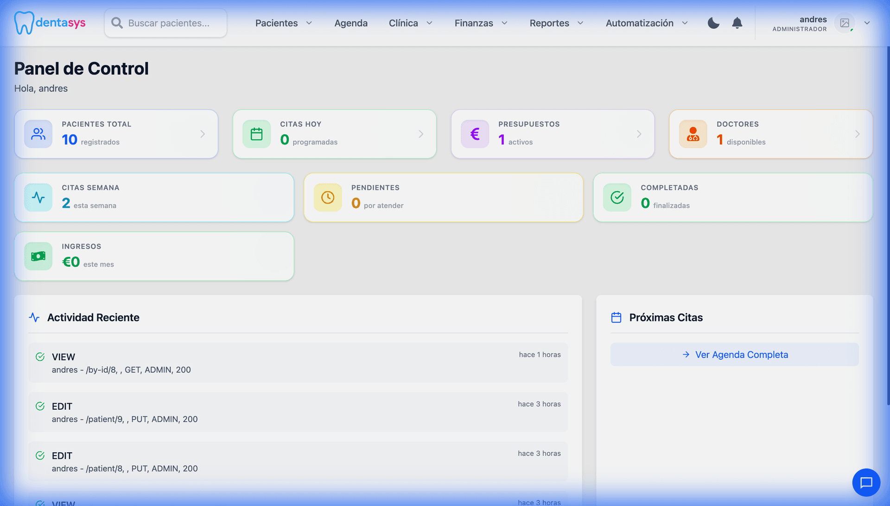Screen dimensions: 890x506
Task: Toggle dark mode moon icon
Action: (713, 23)
